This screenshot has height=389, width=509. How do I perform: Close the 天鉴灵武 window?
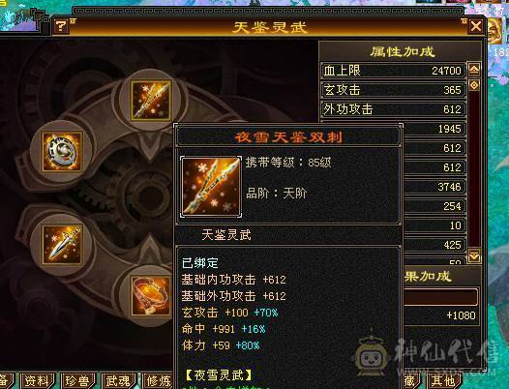coord(475,26)
